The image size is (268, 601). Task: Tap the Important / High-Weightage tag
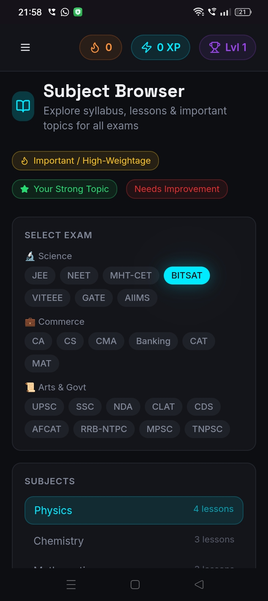coord(86,161)
